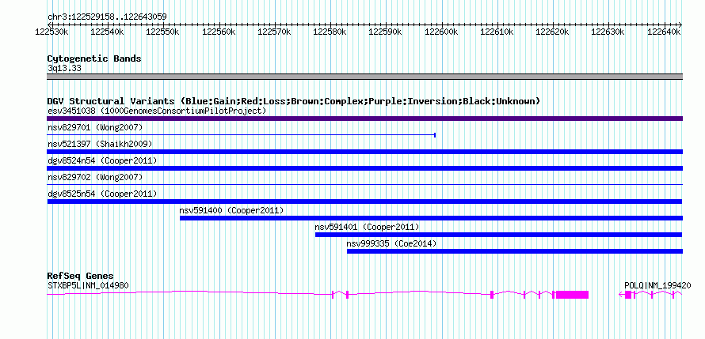The height and width of the screenshot is (339, 705).
Task: Click the dgv8525n54 blue variant bar
Action: (x=364, y=202)
